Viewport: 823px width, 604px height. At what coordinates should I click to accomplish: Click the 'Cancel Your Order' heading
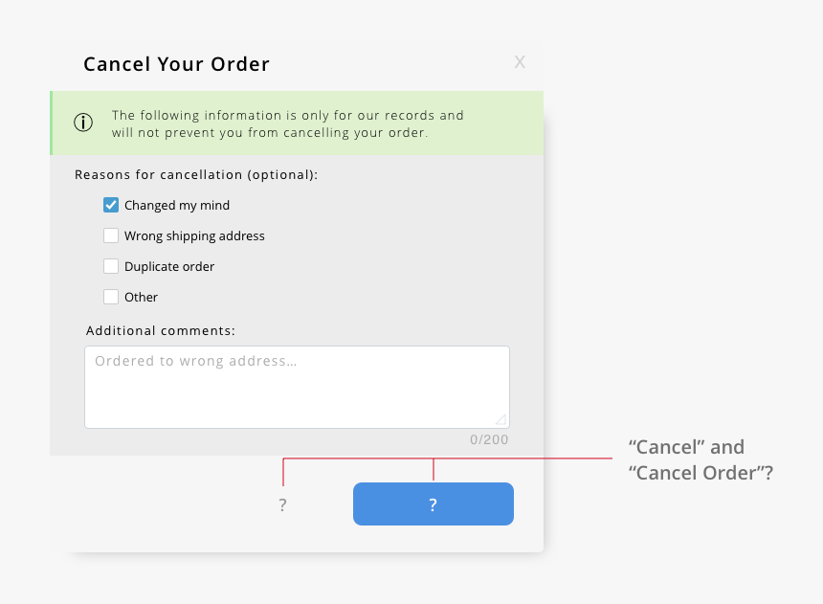tap(176, 64)
